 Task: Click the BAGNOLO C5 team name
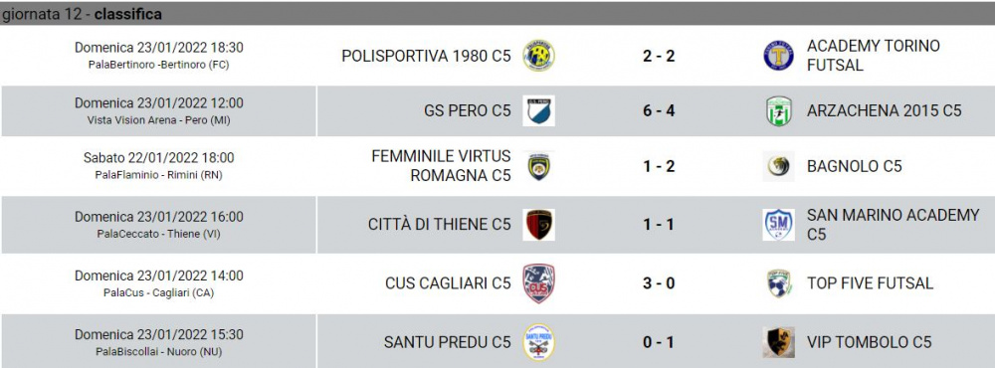click(854, 166)
